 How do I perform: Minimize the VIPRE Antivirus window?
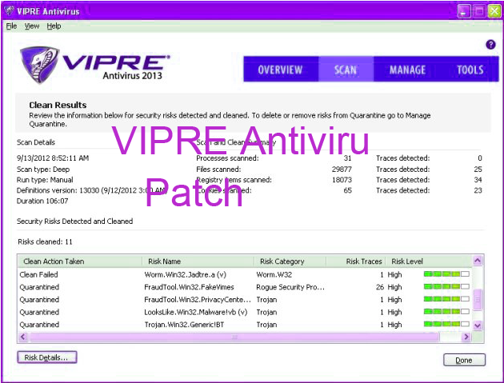point(464,11)
